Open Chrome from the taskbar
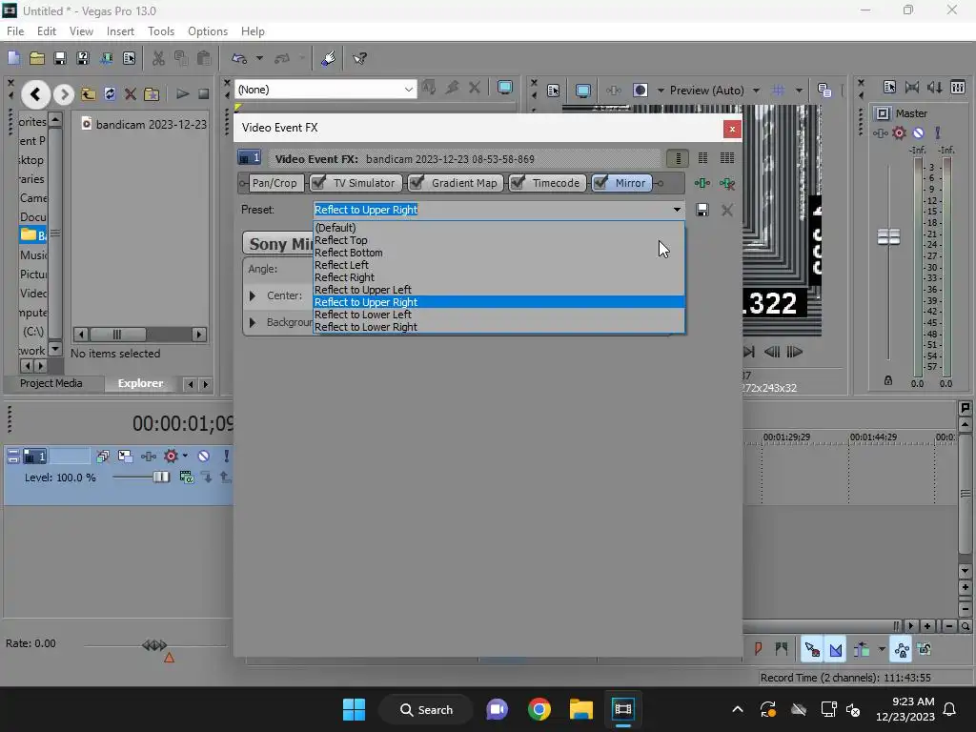Screen dimensions: 976x732 [539, 709]
